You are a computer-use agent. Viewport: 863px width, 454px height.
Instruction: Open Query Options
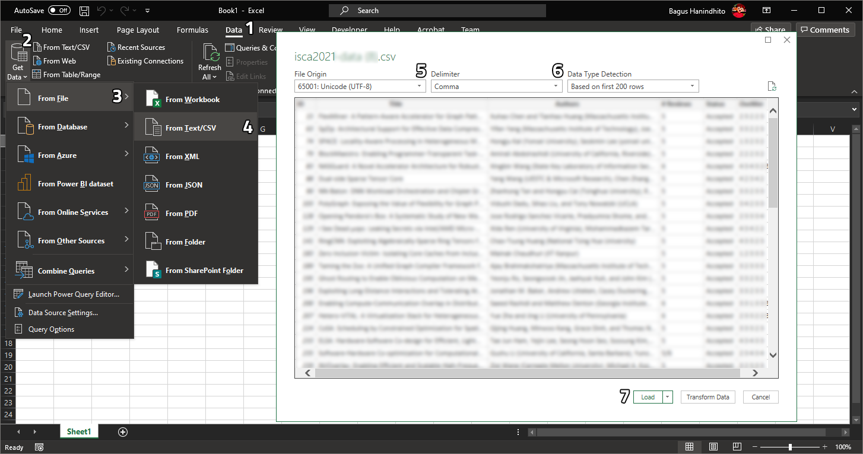click(x=70, y=329)
